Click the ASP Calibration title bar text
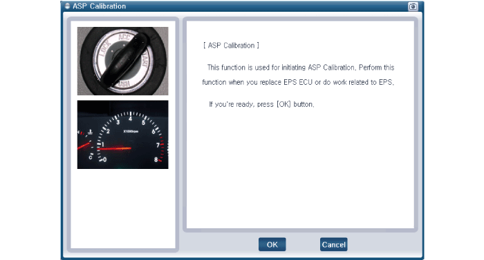This screenshot has width=484, height=260. tap(99, 6)
